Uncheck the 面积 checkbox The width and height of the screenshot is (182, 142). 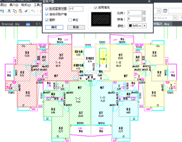coord(47,20)
